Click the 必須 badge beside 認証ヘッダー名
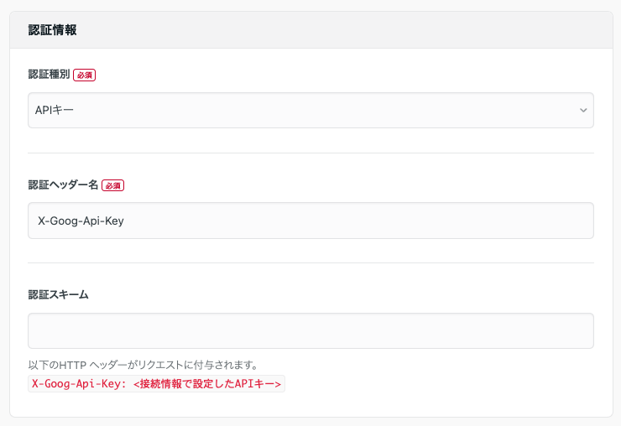 click(x=113, y=185)
